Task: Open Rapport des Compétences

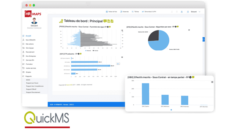Action: (x=35, y=86)
